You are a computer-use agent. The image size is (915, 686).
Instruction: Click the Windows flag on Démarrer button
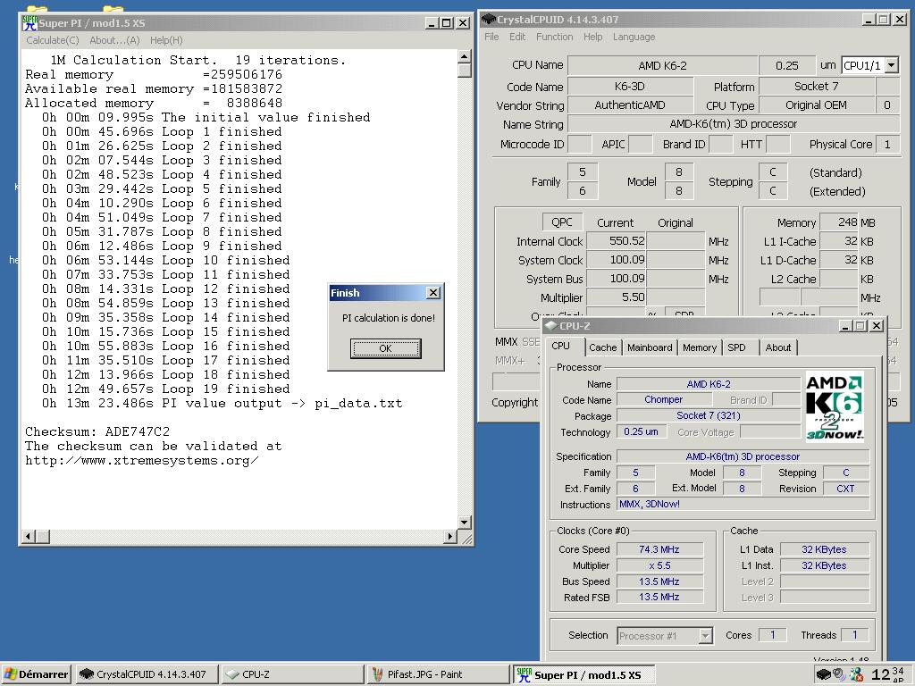(x=10, y=674)
